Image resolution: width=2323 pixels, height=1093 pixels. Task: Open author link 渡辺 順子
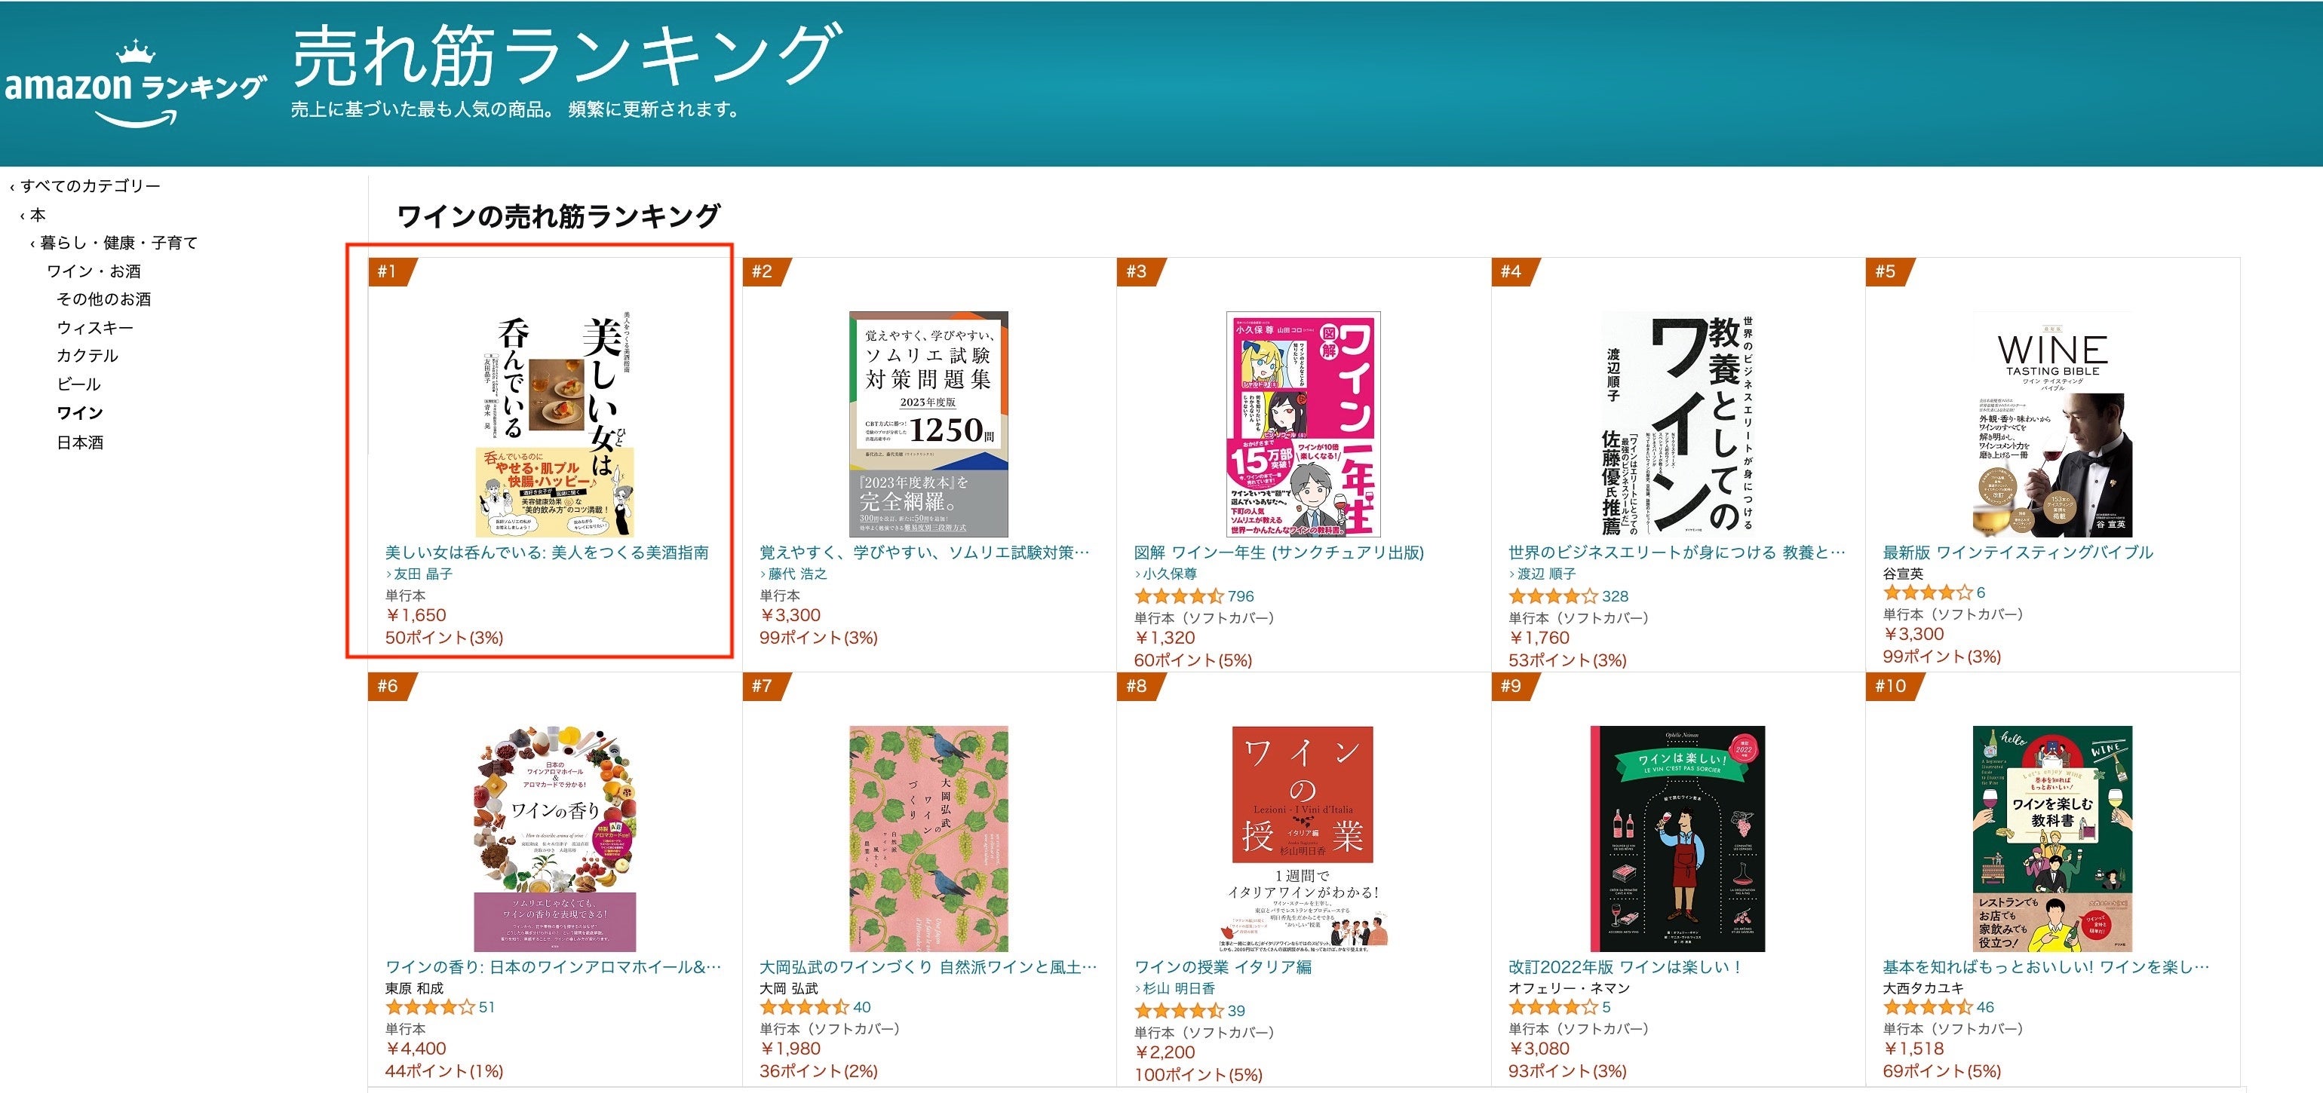pyautogui.click(x=1547, y=574)
